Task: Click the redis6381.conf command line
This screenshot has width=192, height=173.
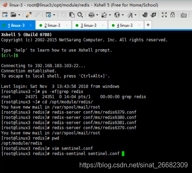Action: 69,123
